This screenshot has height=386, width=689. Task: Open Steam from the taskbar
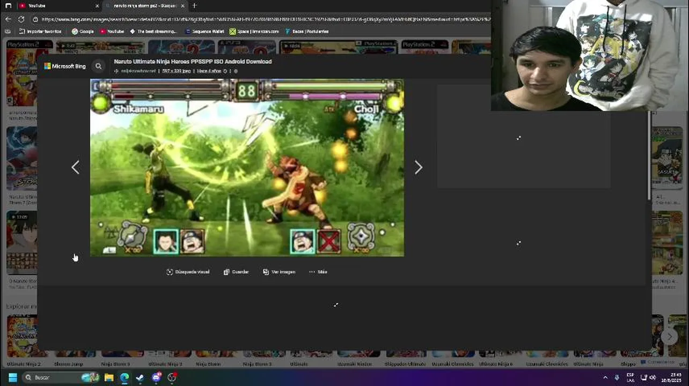point(140,377)
